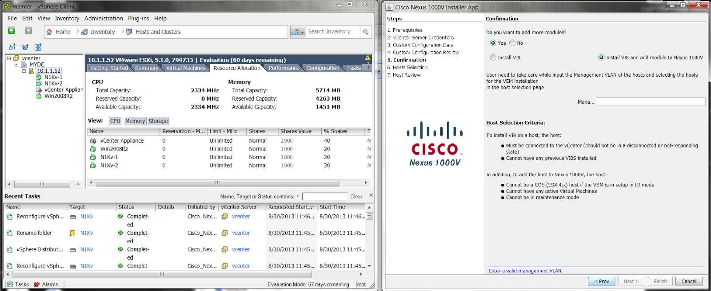The height and width of the screenshot is (291, 711).
Task: Open the Inventory menu
Action: [67, 19]
